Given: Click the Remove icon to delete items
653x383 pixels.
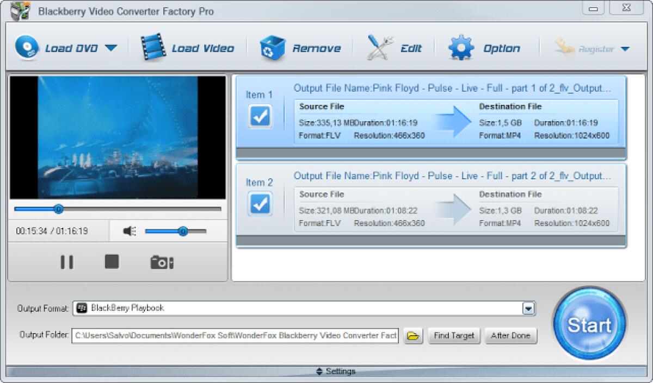Looking at the screenshot, I should 272,47.
